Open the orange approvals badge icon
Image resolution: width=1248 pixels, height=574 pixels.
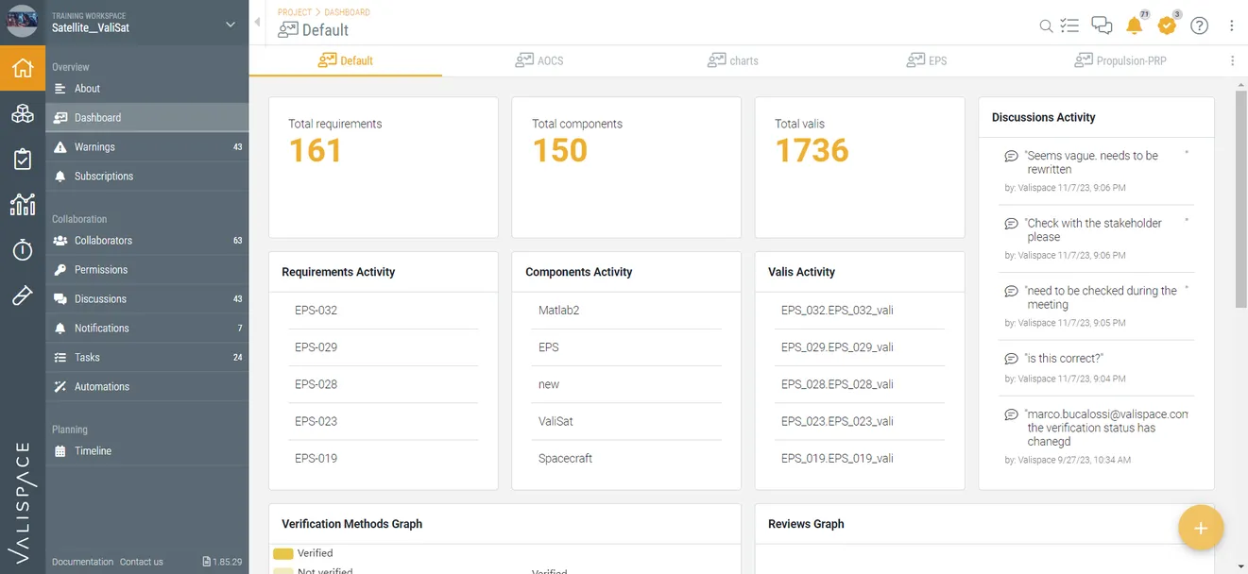1167,26
